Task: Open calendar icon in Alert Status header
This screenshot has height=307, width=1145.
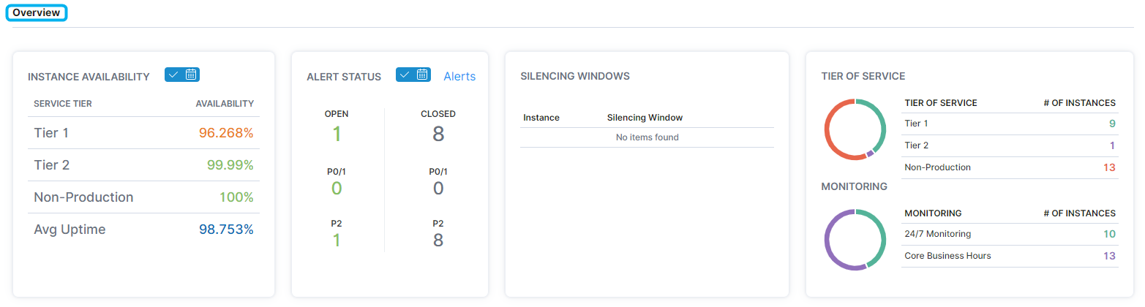Action: point(422,75)
